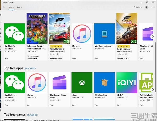This screenshot has width=157, height=121.
Task: Switch to the Deals tab
Action: click(x=20, y=7)
